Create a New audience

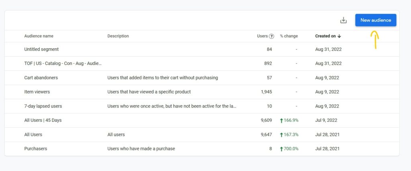376,20
